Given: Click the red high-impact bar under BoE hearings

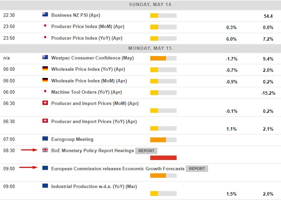Looking at the screenshot, I should [163, 158].
